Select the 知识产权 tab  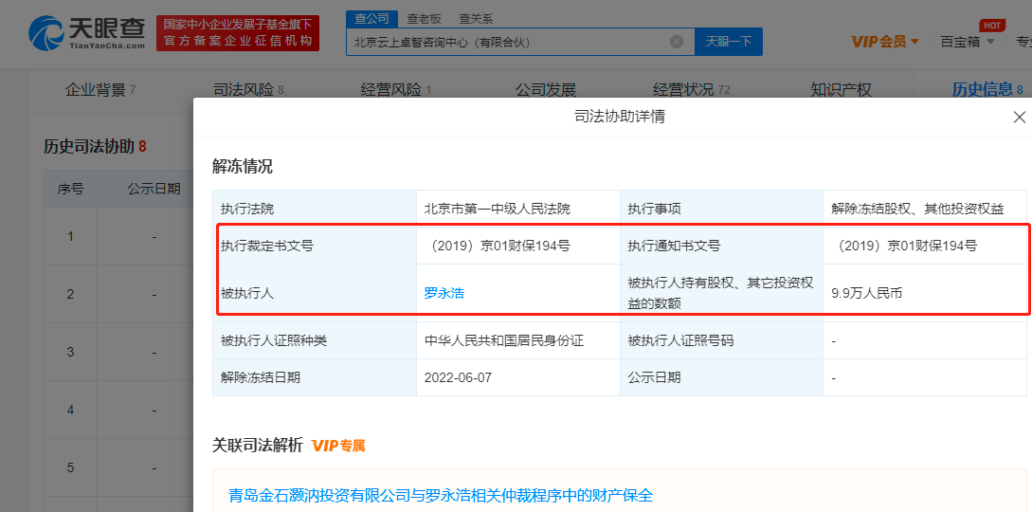841,90
